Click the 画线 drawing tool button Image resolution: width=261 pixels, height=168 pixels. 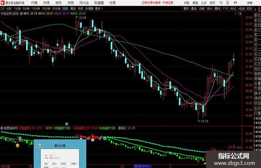coord(217,9)
